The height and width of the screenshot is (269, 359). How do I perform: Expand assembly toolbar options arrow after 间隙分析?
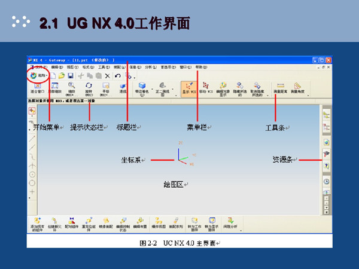(241, 231)
